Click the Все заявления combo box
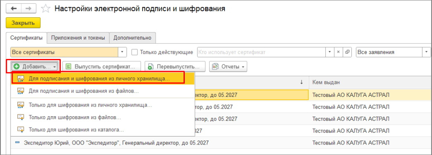 pos(389,52)
